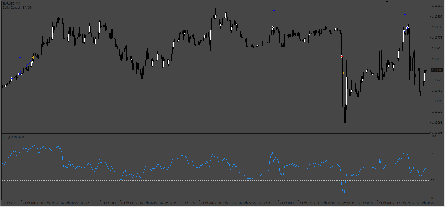Click the blue take-profit dash above the 17 Feb 00:15 buy arrow
445x207 pixels.
(274, 11)
